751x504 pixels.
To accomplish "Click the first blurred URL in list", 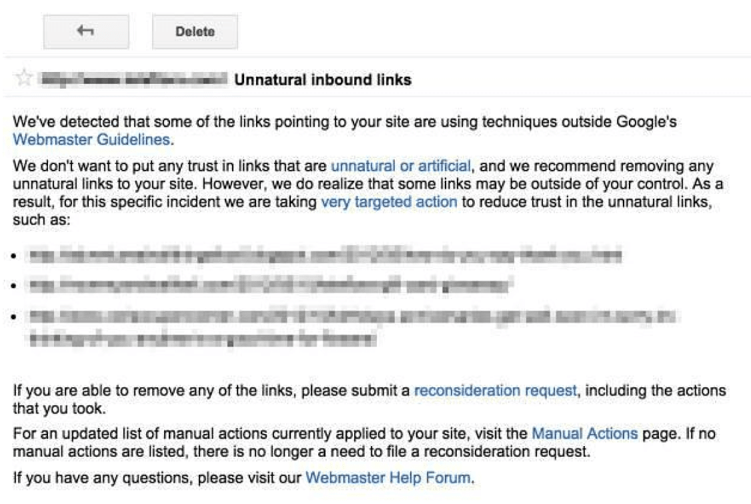I will pos(323,255).
